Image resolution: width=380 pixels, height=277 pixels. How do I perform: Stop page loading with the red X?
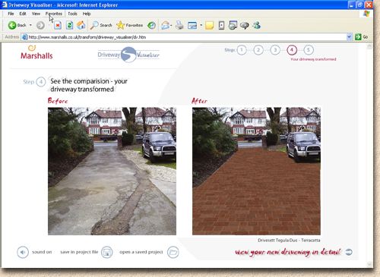[58, 25]
